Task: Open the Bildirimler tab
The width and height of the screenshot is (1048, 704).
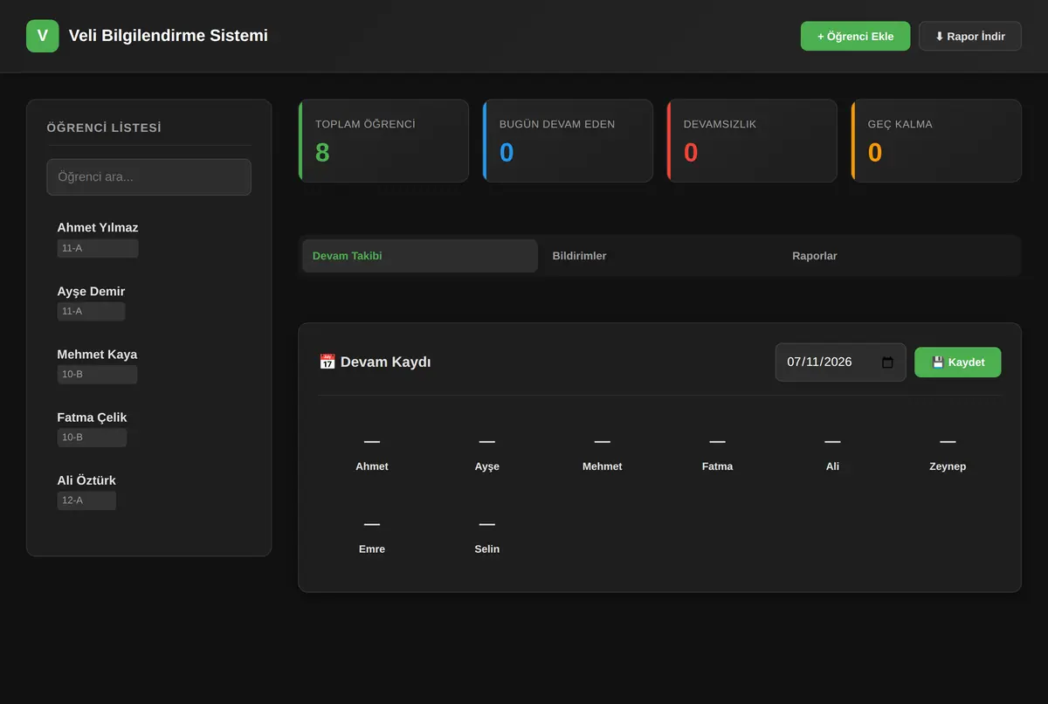Action: point(659,256)
